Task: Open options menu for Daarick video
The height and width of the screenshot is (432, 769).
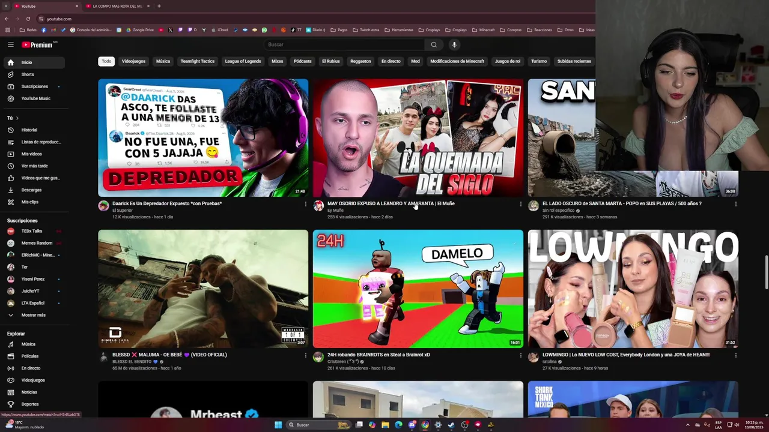Action: (x=305, y=204)
